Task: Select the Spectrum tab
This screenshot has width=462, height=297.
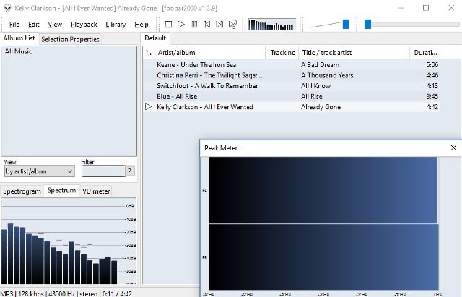Action: pos(61,191)
